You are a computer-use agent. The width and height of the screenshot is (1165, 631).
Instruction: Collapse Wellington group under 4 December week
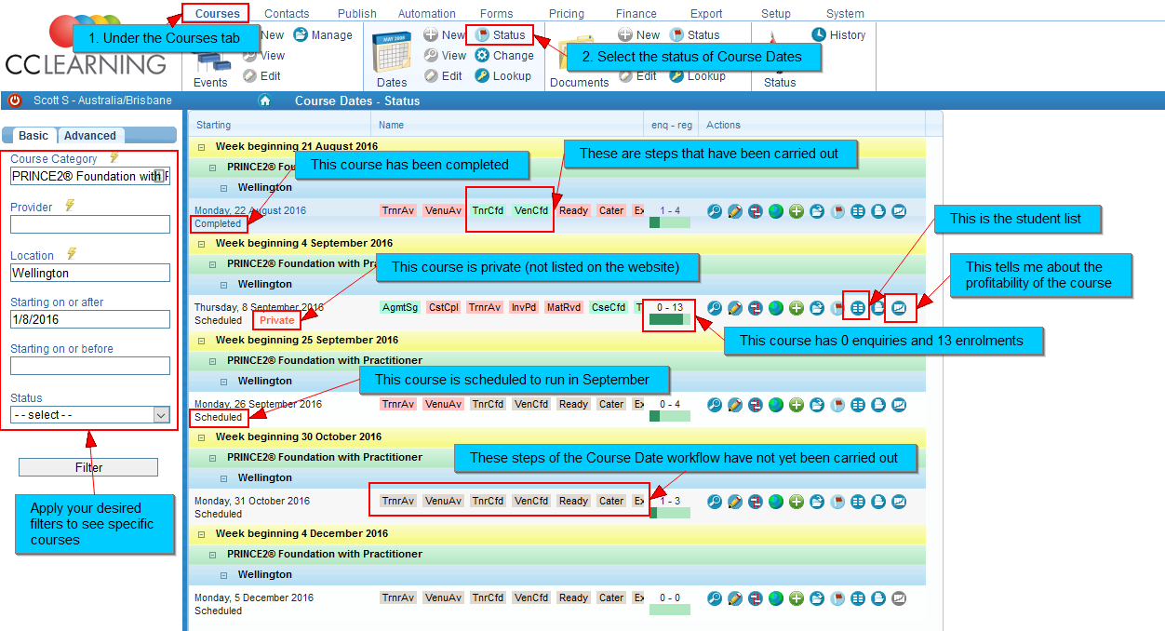223,575
